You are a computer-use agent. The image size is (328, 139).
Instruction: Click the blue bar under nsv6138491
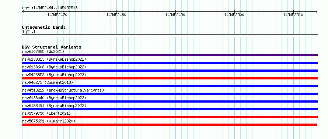pos(170,109)
